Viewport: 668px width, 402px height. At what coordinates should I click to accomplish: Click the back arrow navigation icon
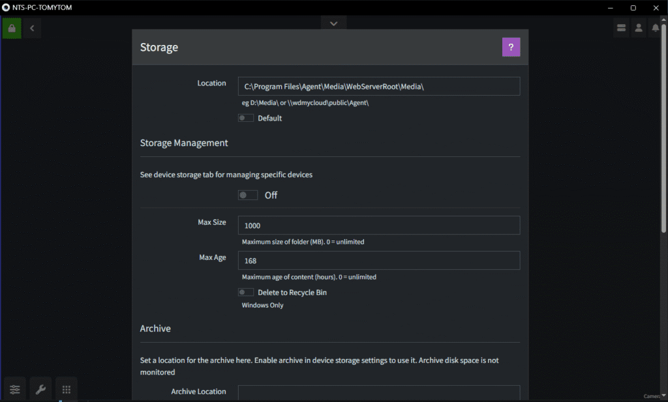31,28
